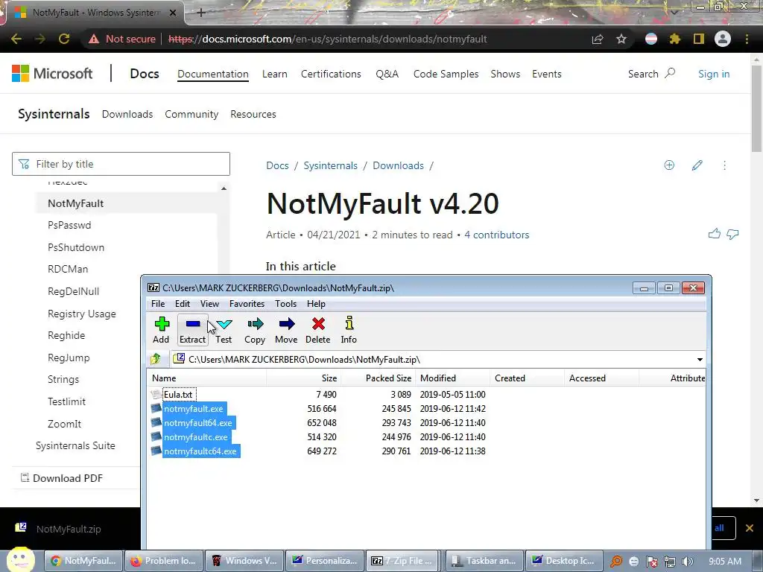Image resolution: width=763 pixels, height=572 pixels.
Task: Add article to collection with plus icon
Action: 670,165
